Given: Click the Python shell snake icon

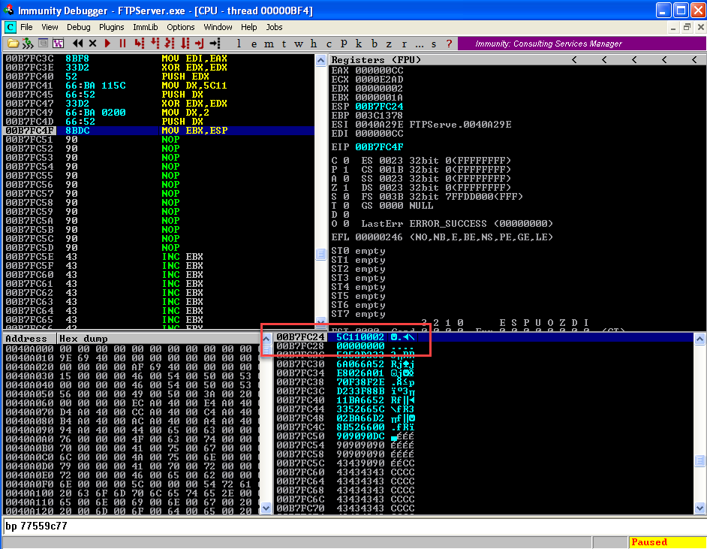Looking at the screenshot, I should (x=28, y=44).
